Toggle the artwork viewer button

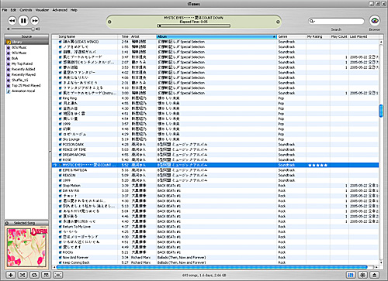[47, 275]
